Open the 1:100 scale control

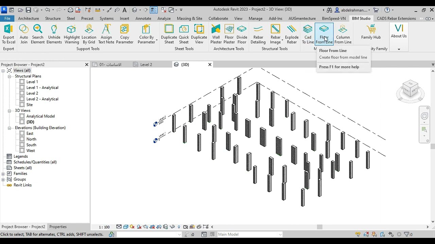104,227
